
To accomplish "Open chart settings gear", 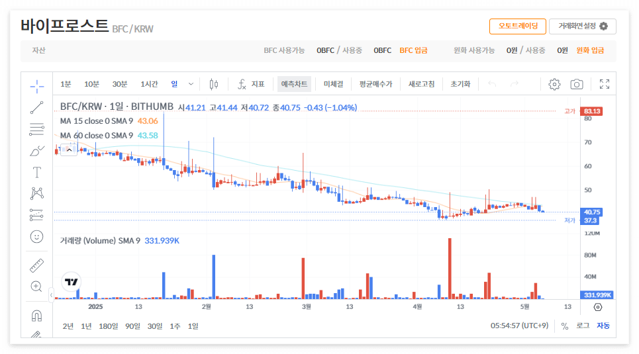I will 554,84.
